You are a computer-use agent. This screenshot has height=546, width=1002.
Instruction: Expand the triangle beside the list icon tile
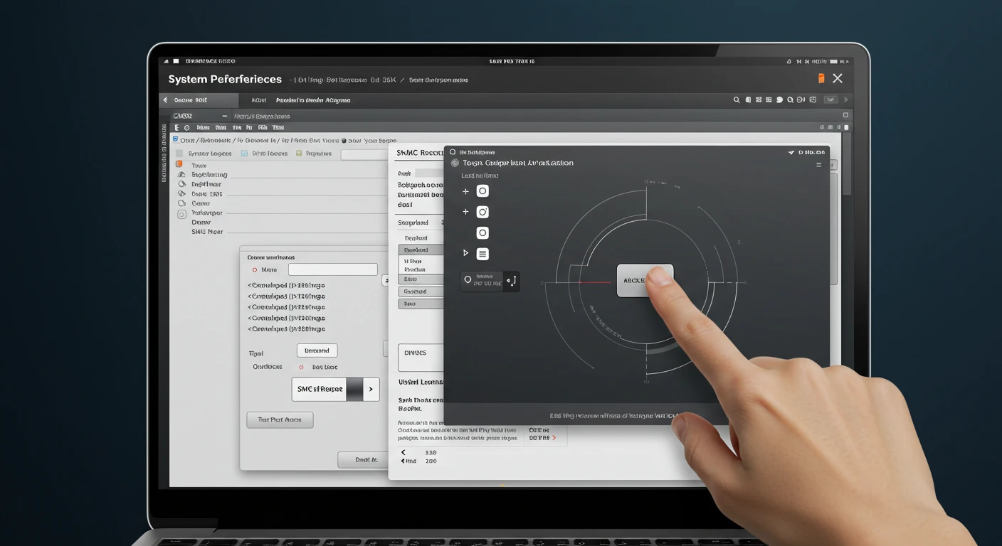(466, 253)
